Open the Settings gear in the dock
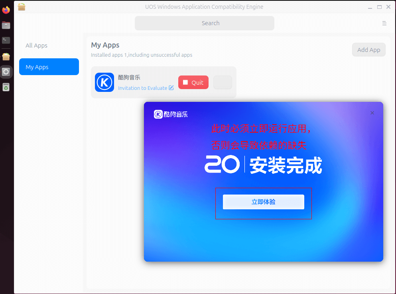 [x=6, y=72]
